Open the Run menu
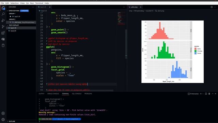The height and width of the screenshot is (123, 218). pyautogui.click(x=32, y=3)
